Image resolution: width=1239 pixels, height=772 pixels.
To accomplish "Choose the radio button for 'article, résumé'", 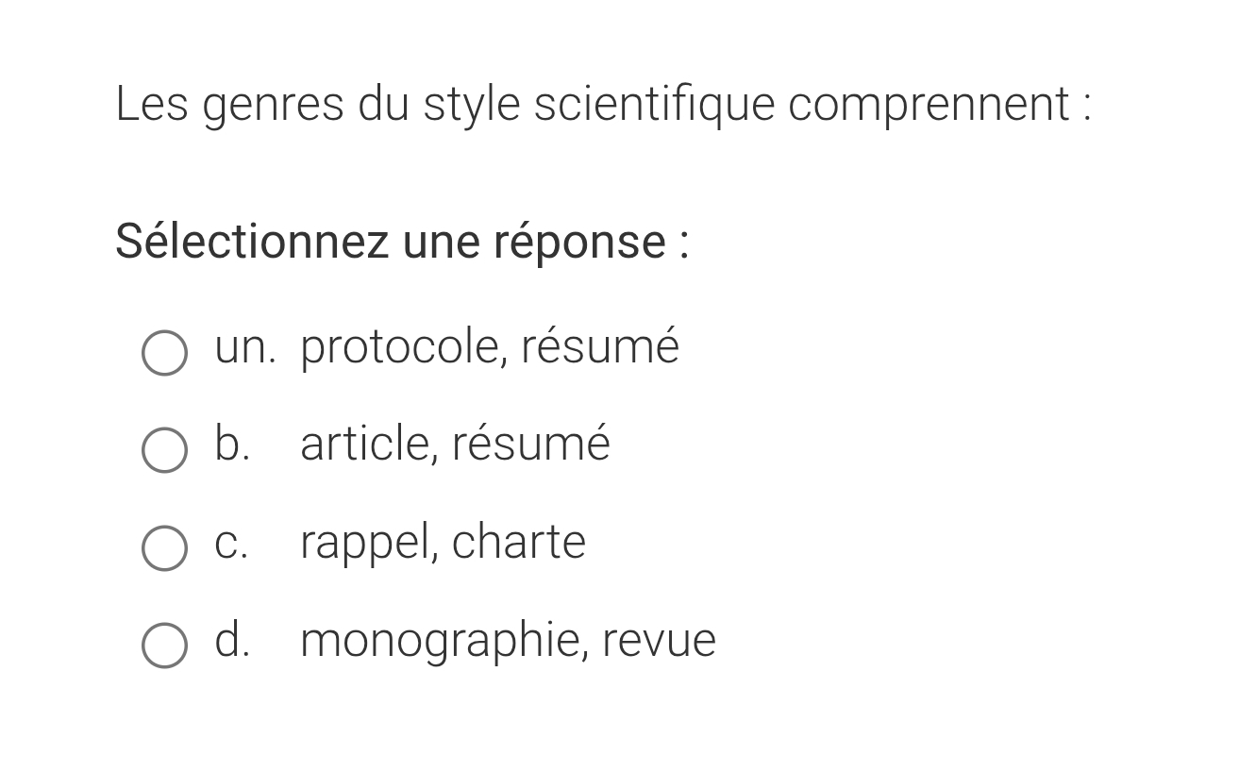I will pyautogui.click(x=164, y=450).
